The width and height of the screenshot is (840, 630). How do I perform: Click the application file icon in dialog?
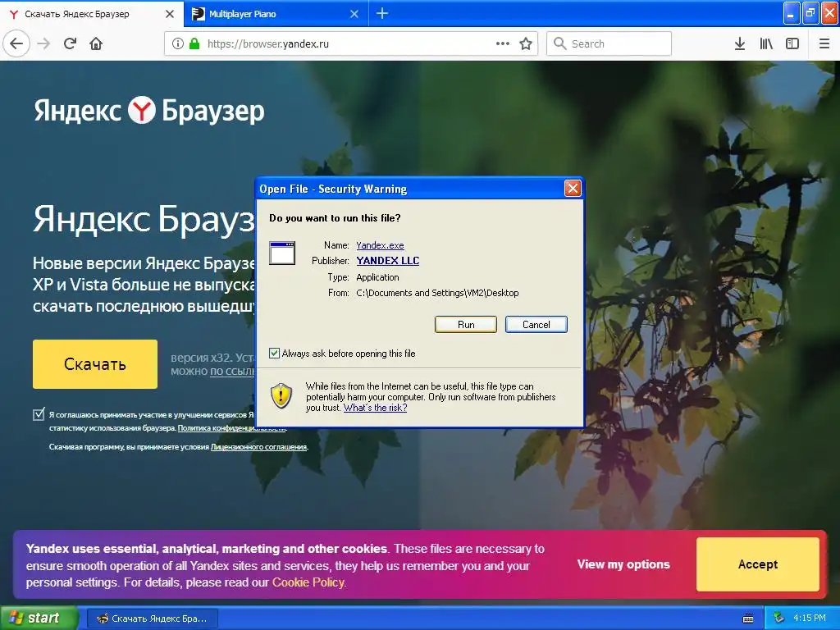[x=282, y=253]
